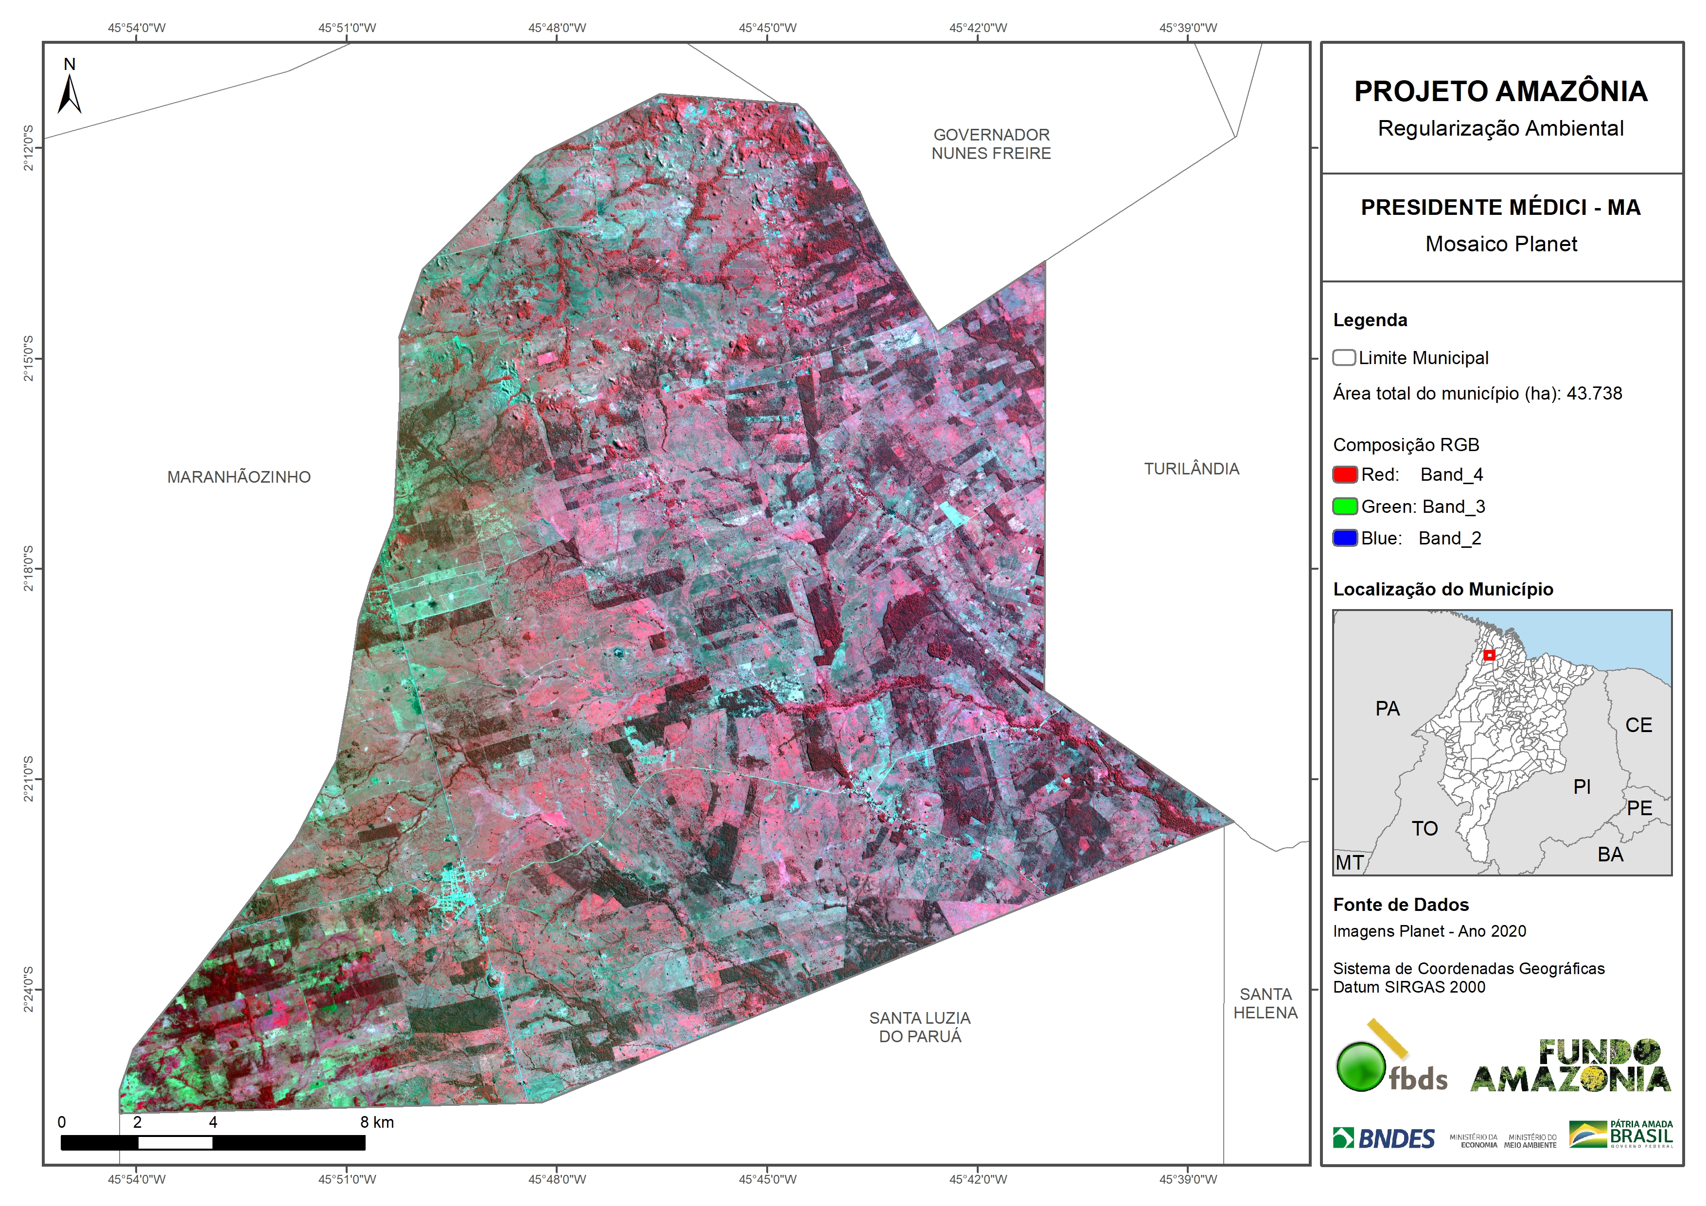Click the BNDES logo
The image size is (1706, 1206).
[1384, 1138]
